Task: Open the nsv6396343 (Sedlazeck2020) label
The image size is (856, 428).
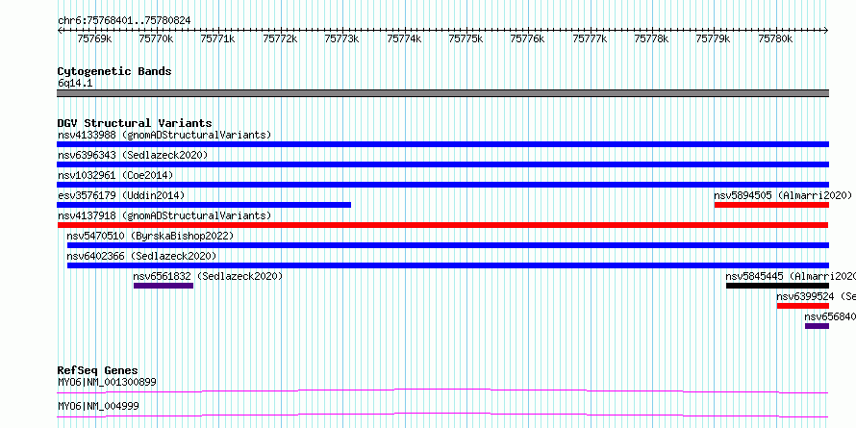Action: point(133,155)
